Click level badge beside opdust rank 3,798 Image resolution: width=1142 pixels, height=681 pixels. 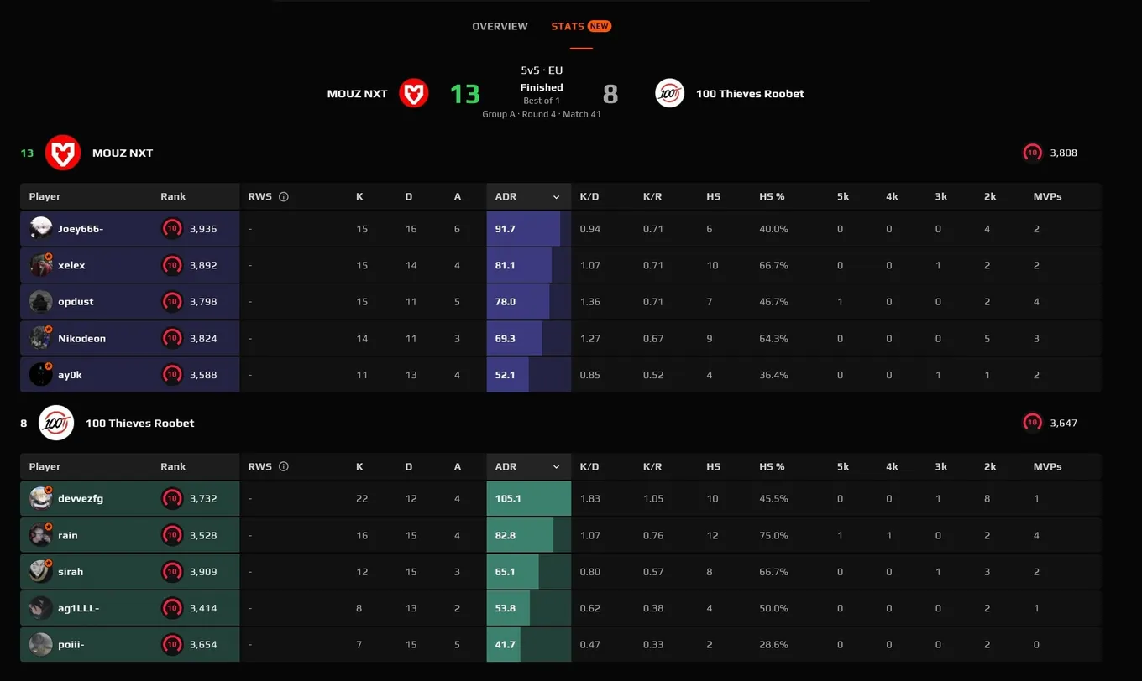tap(171, 301)
